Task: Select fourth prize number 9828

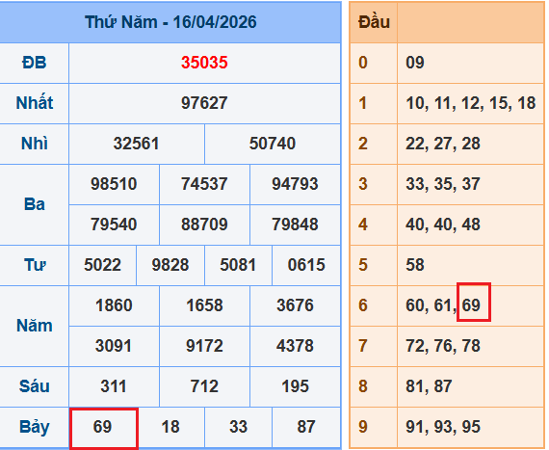Action: [170, 265]
